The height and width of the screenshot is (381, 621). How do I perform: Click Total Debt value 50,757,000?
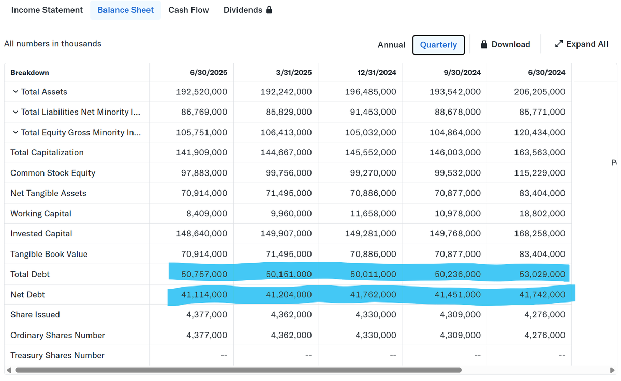[x=204, y=274]
